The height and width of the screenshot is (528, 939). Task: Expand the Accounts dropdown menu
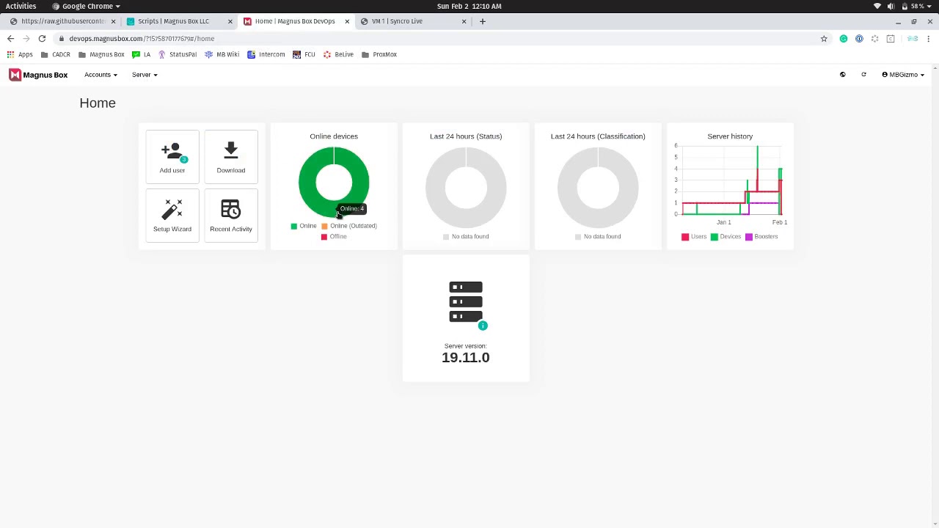point(101,75)
